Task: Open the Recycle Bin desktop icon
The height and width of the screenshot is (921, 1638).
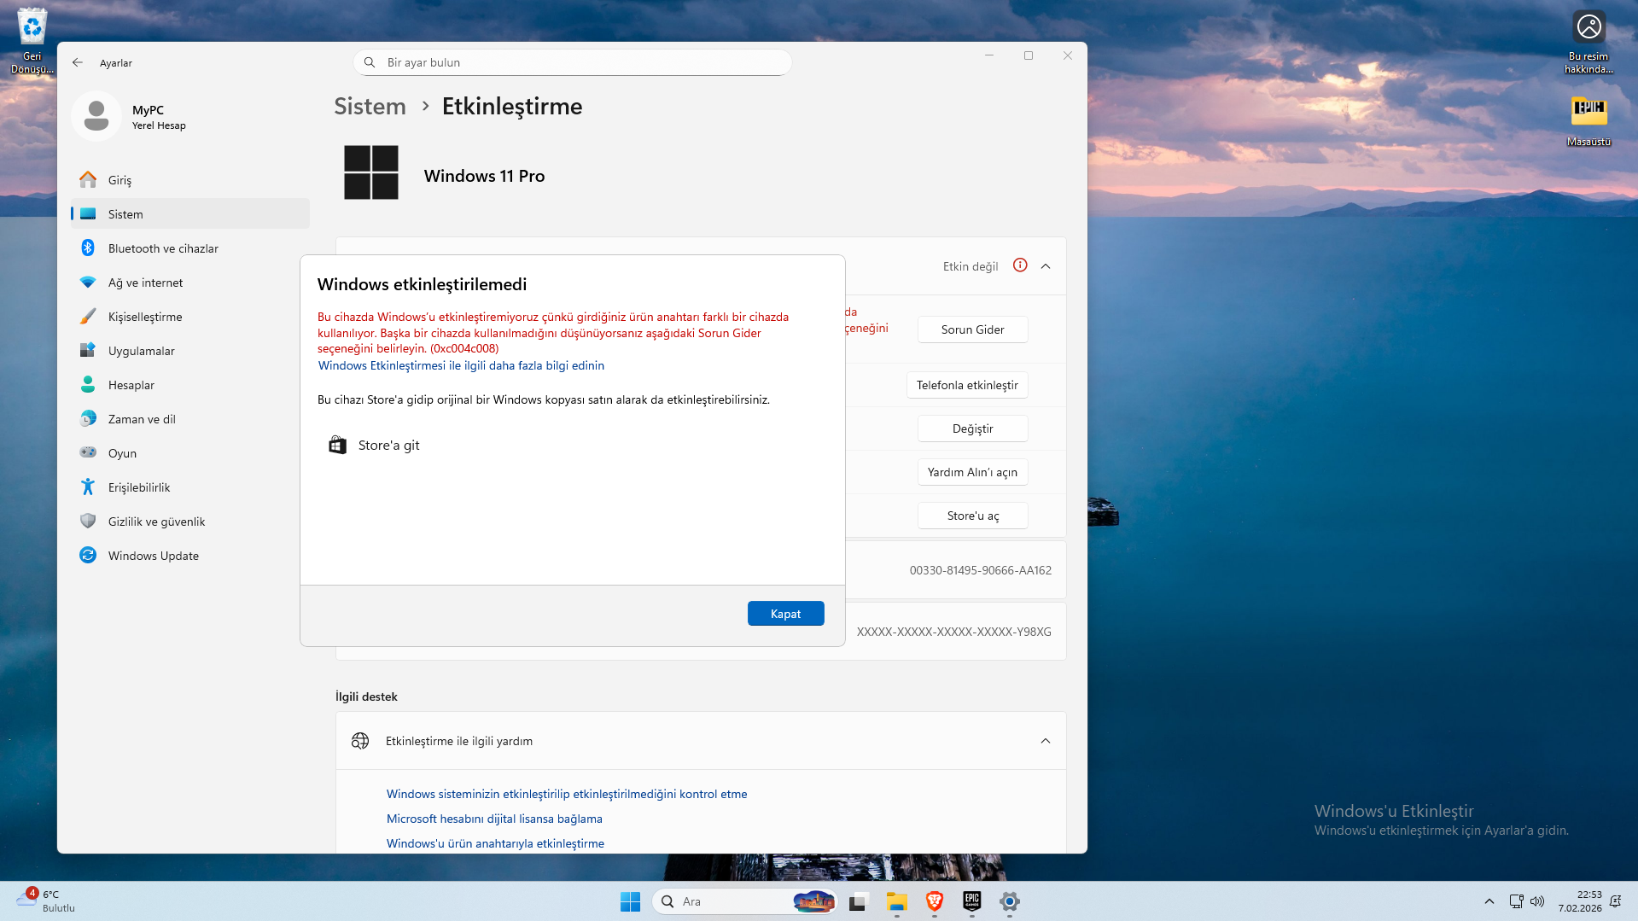Action: click(32, 42)
